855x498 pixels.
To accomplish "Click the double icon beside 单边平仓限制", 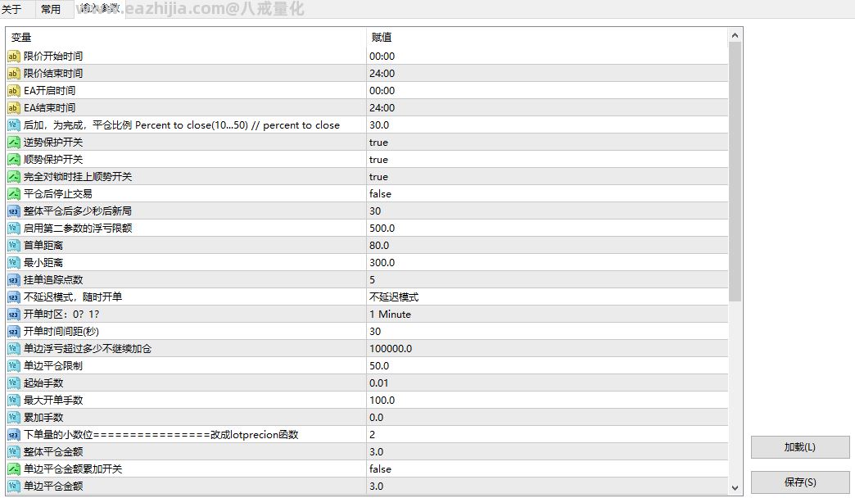I will [x=14, y=365].
